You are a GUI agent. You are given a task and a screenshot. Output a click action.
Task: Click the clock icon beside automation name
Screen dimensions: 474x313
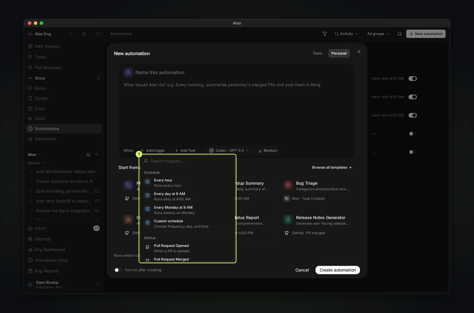(128, 72)
